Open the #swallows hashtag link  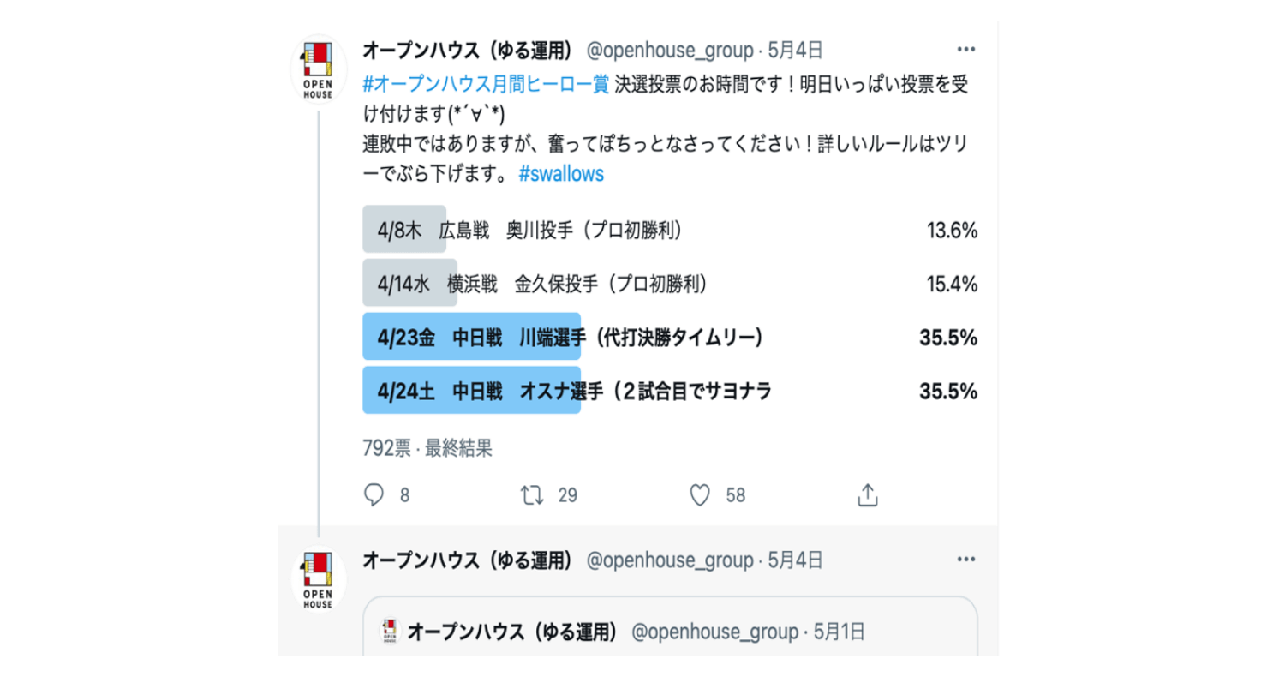pos(561,174)
